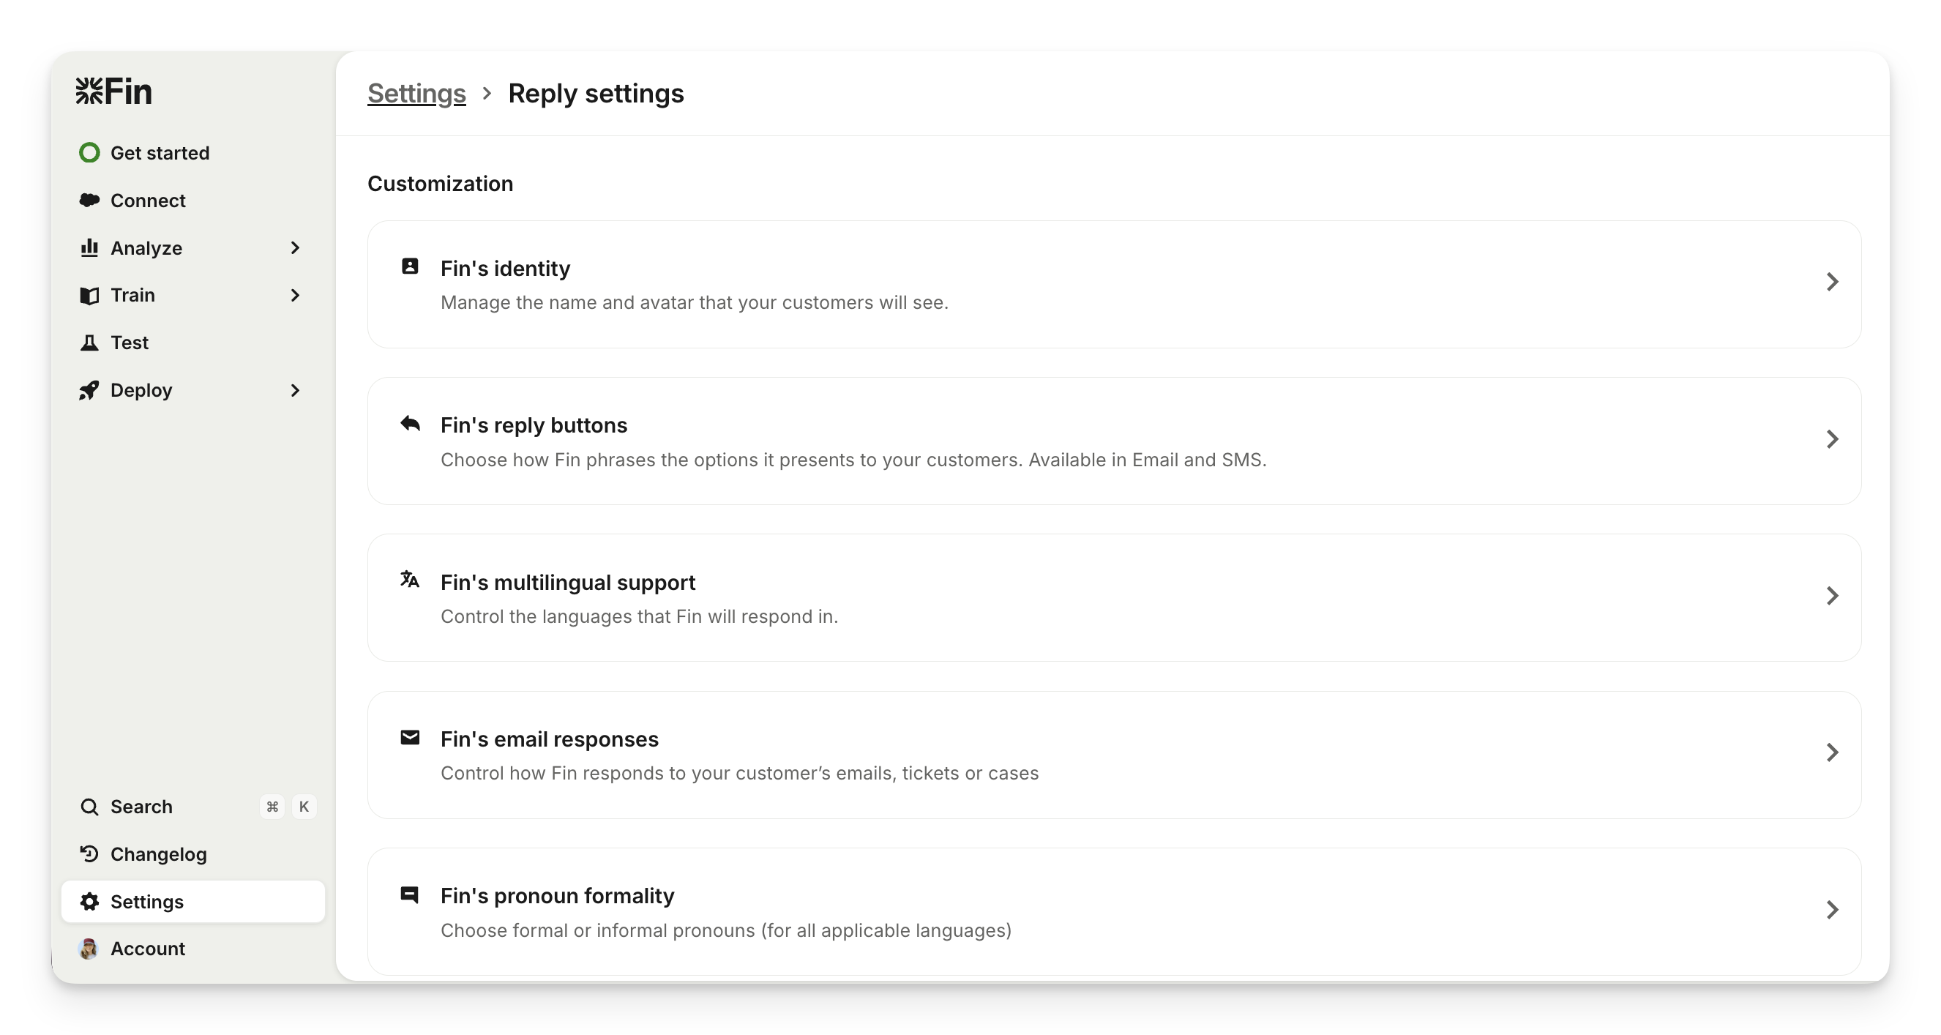Expand the Deploy section chevron
The height and width of the screenshot is (1035, 1941).
coord(296,390)
